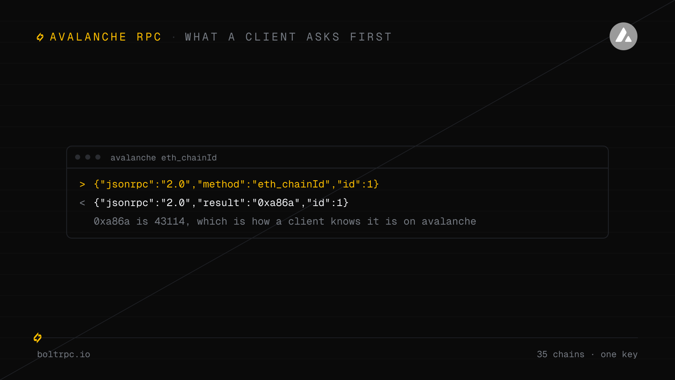The width and height of the screenshot is (675, 380).
Task: Select the AVALANCHE RPC heading
Action: (x=106, y=37)
